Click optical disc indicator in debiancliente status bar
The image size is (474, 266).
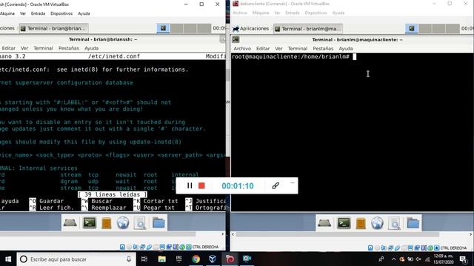point(377,248)
